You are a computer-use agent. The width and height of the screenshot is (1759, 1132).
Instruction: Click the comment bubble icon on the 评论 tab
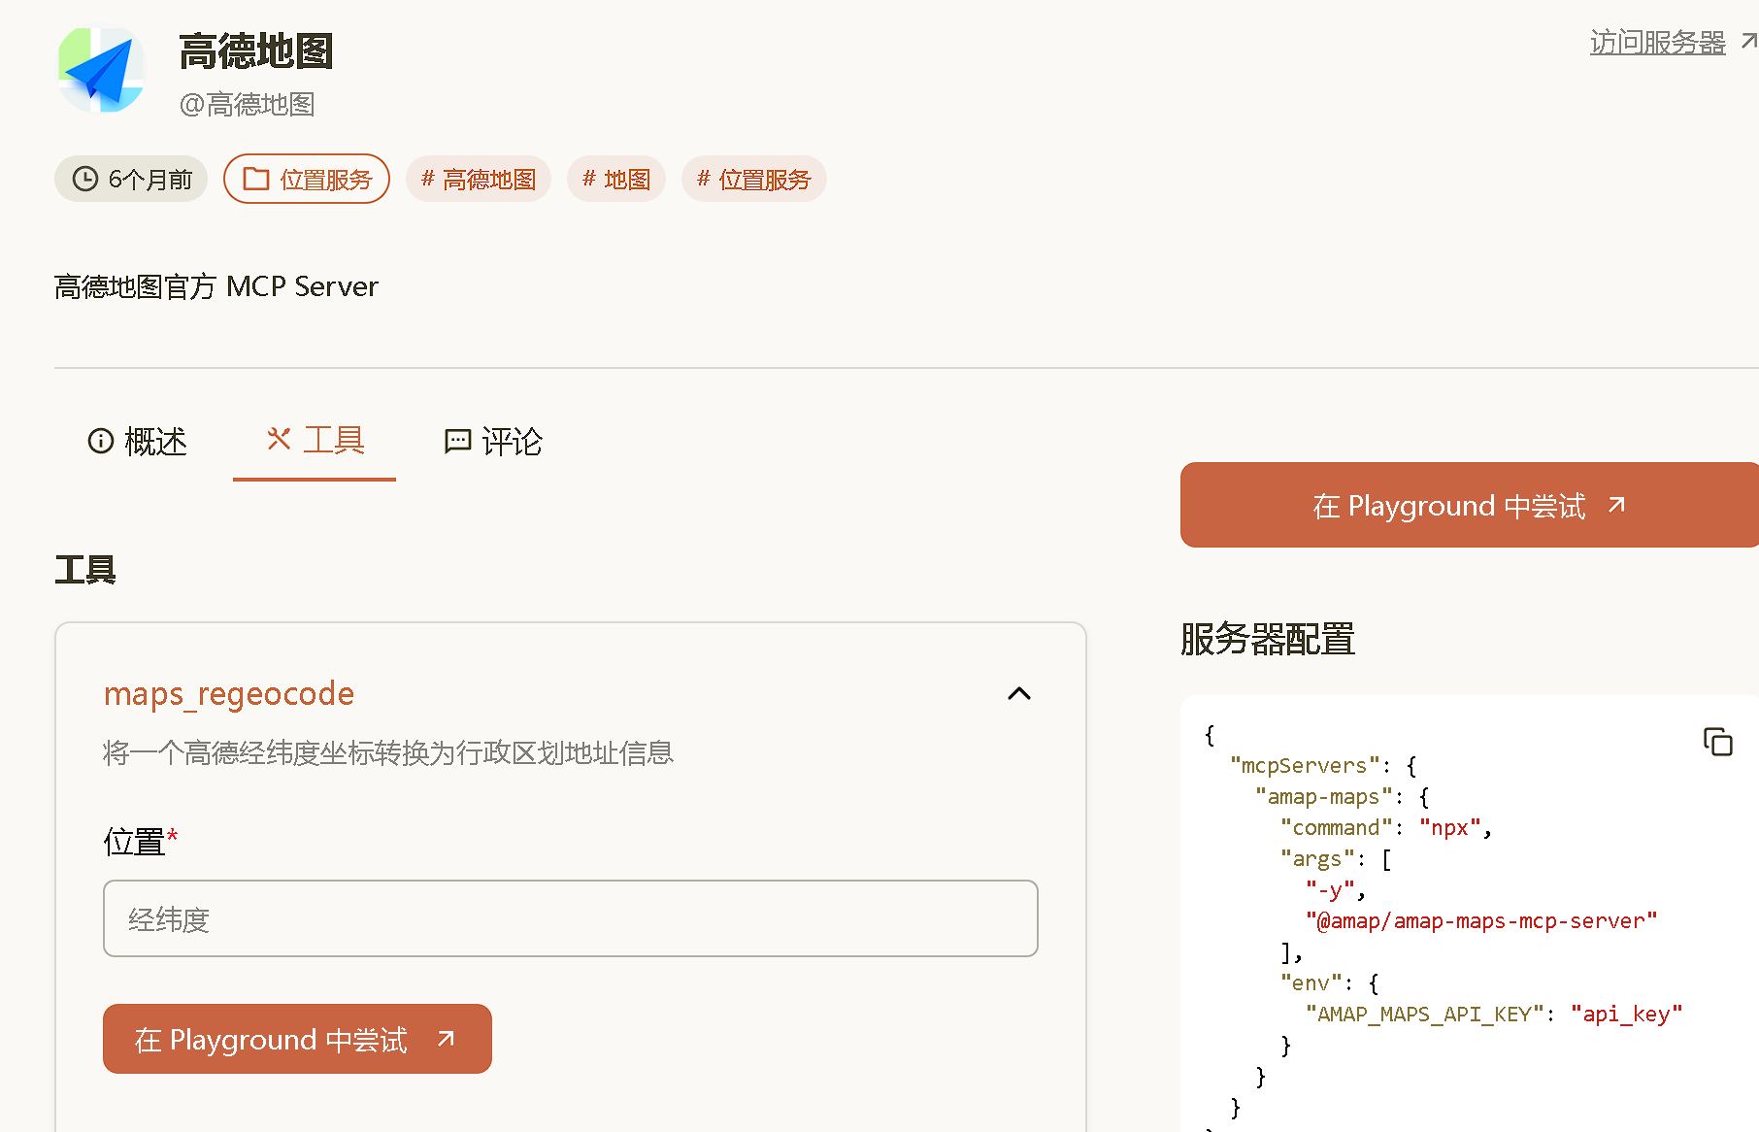pos(457,442)
